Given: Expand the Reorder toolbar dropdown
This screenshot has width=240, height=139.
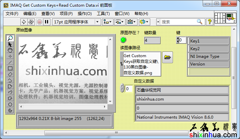Looking at the screenshot, I should coord(144,22).
